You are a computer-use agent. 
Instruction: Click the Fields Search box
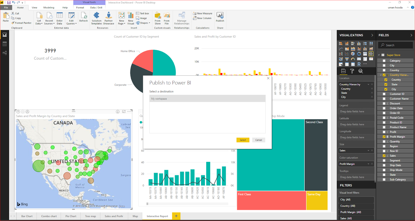point(396,45)
